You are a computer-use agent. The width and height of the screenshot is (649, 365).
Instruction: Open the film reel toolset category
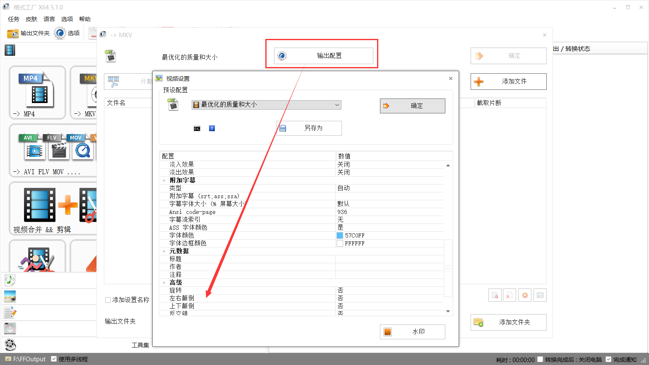coord(10,344)
